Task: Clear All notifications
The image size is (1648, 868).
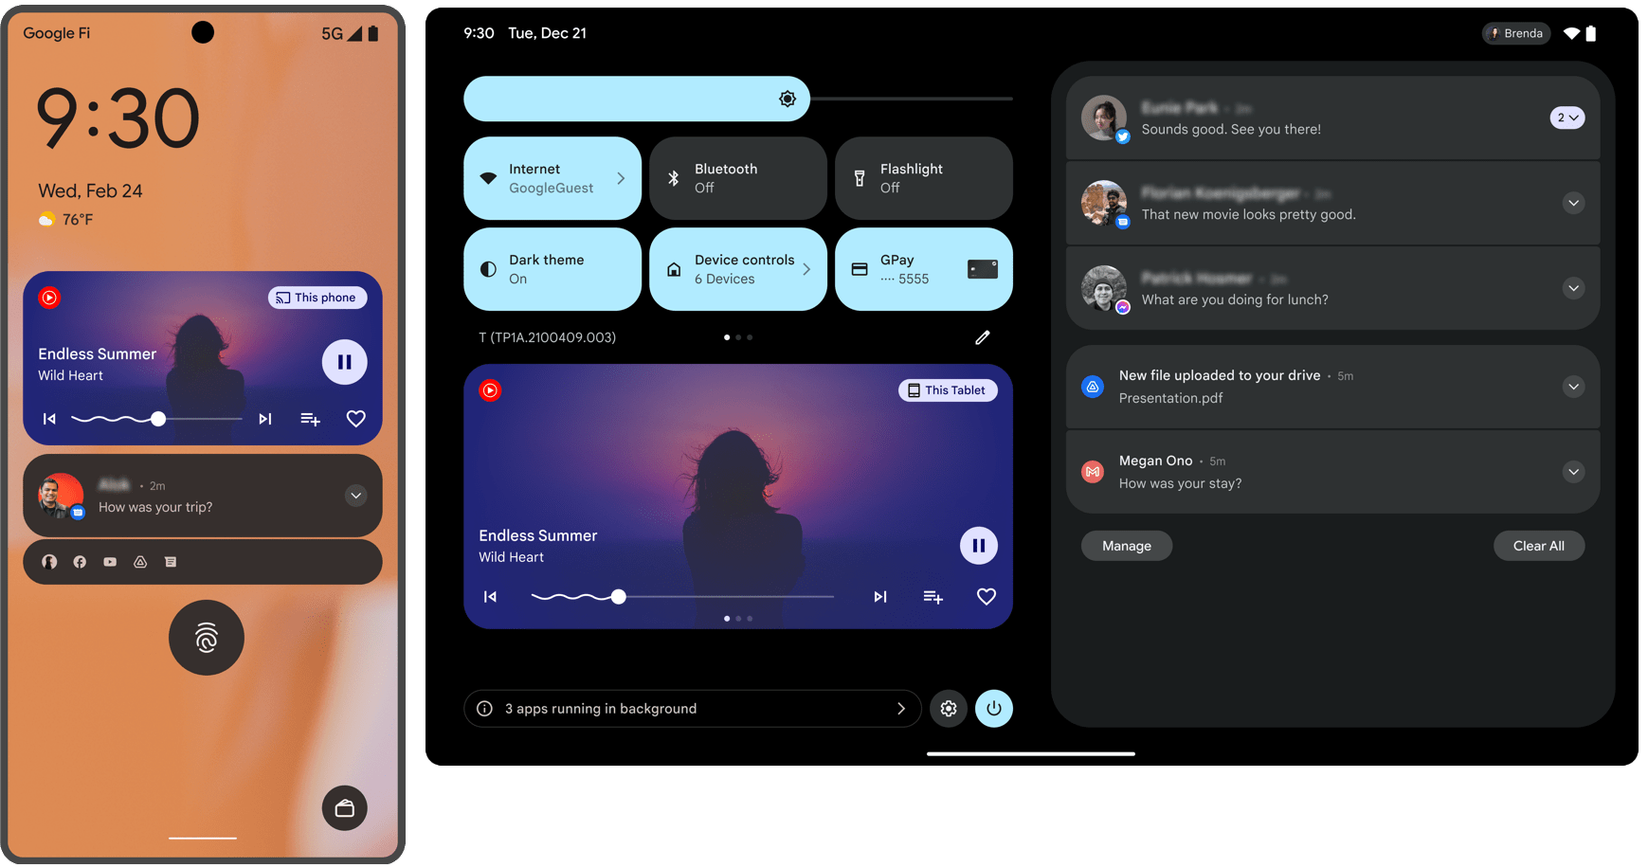Action: pos(1539,546)
